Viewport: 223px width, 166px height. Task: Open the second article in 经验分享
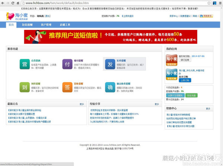click(114, 114)
